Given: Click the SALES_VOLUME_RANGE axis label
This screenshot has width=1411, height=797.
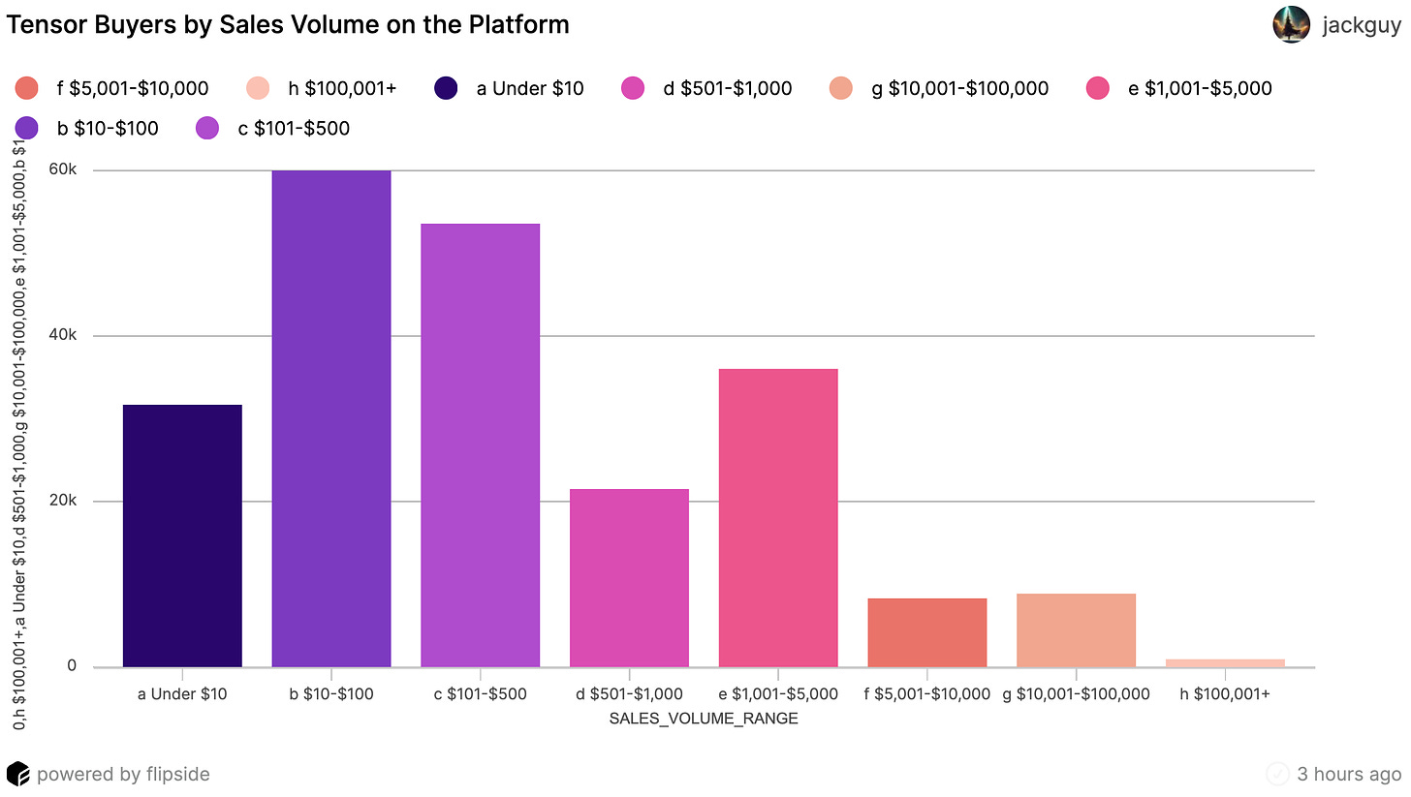Looking at the screenshot, I should pyautogui.click(x=704, y=719).
